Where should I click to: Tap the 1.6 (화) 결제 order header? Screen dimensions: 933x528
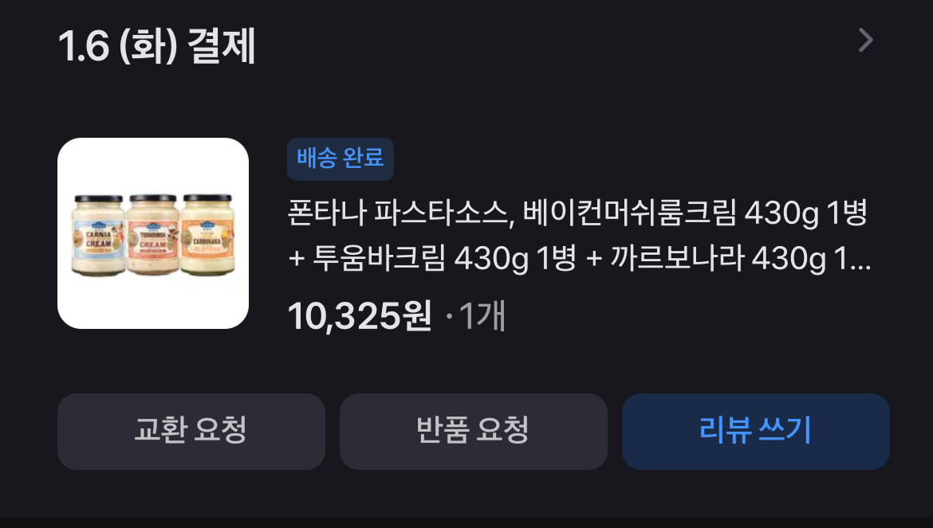point(157,45)
